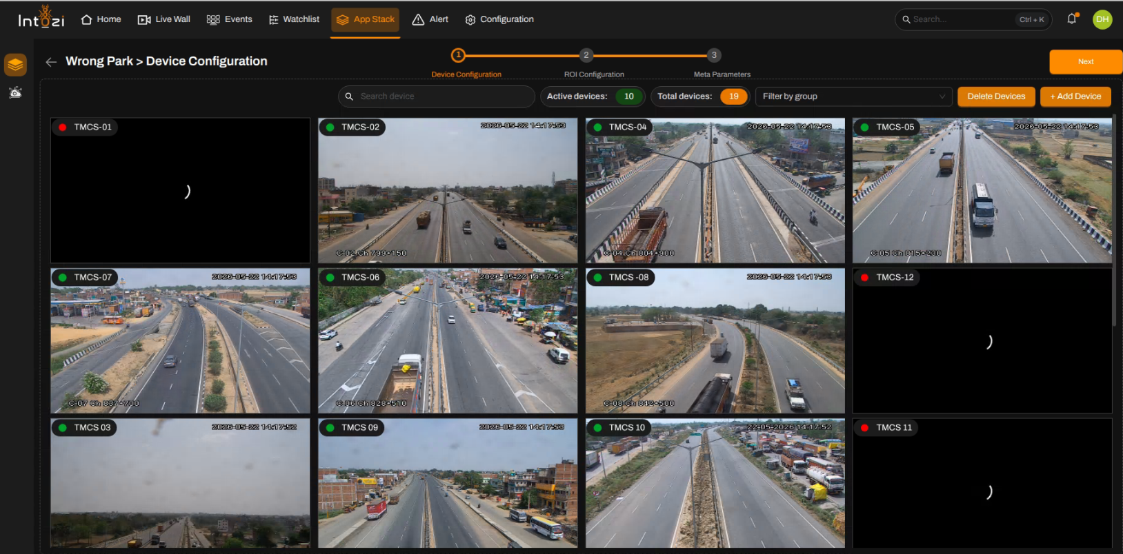The width and height of the screenshot is (1123, 554).
Task: Click the + Add Device button
Action: click(x=1075, y=96)
